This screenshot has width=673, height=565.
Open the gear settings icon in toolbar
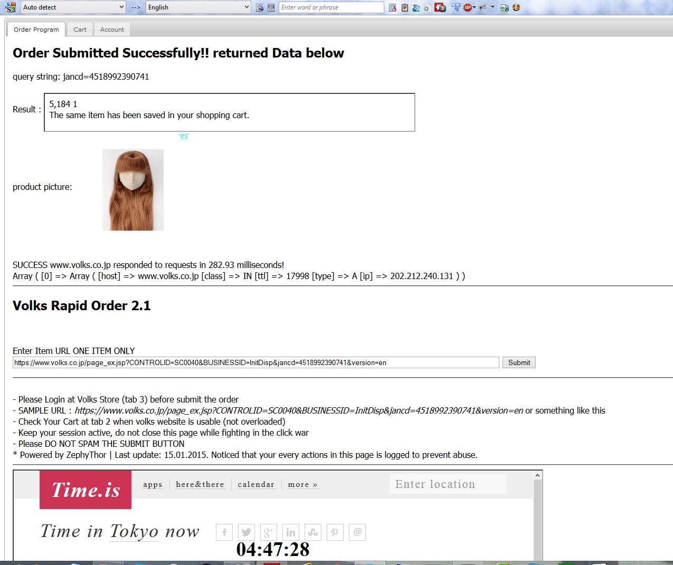(x=426, y=7)
